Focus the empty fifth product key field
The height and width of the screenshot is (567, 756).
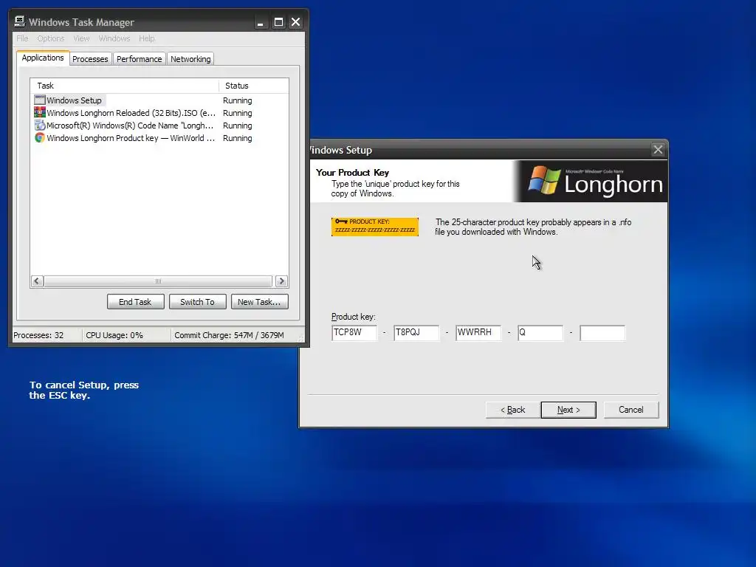pyautogui.click(x=602, y=333)
